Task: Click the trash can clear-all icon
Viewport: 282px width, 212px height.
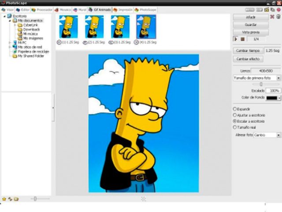Action: (x=278, y=17)
